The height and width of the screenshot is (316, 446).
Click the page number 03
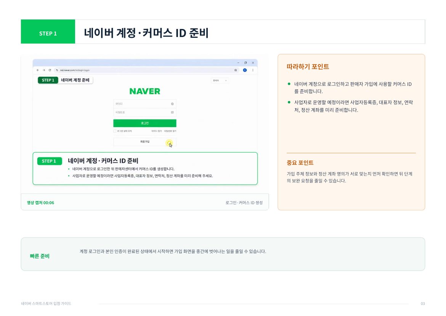(x=423, y=303)
